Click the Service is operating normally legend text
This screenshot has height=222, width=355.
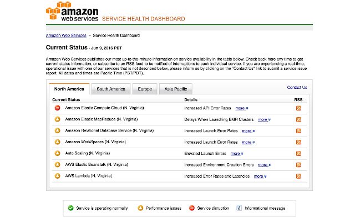coord(102,208)
